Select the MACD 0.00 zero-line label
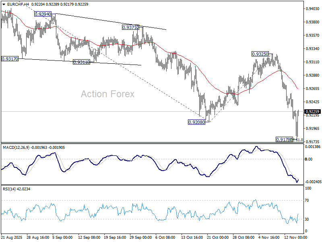 click(x=309, y=159)
